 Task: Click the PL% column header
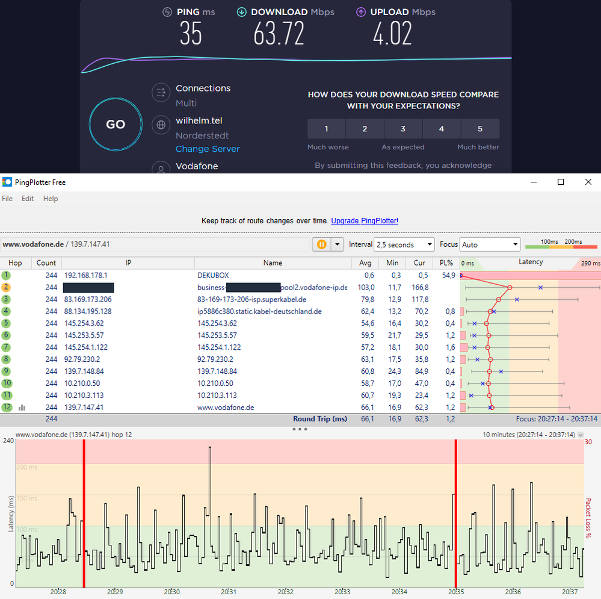pos(446,262)
